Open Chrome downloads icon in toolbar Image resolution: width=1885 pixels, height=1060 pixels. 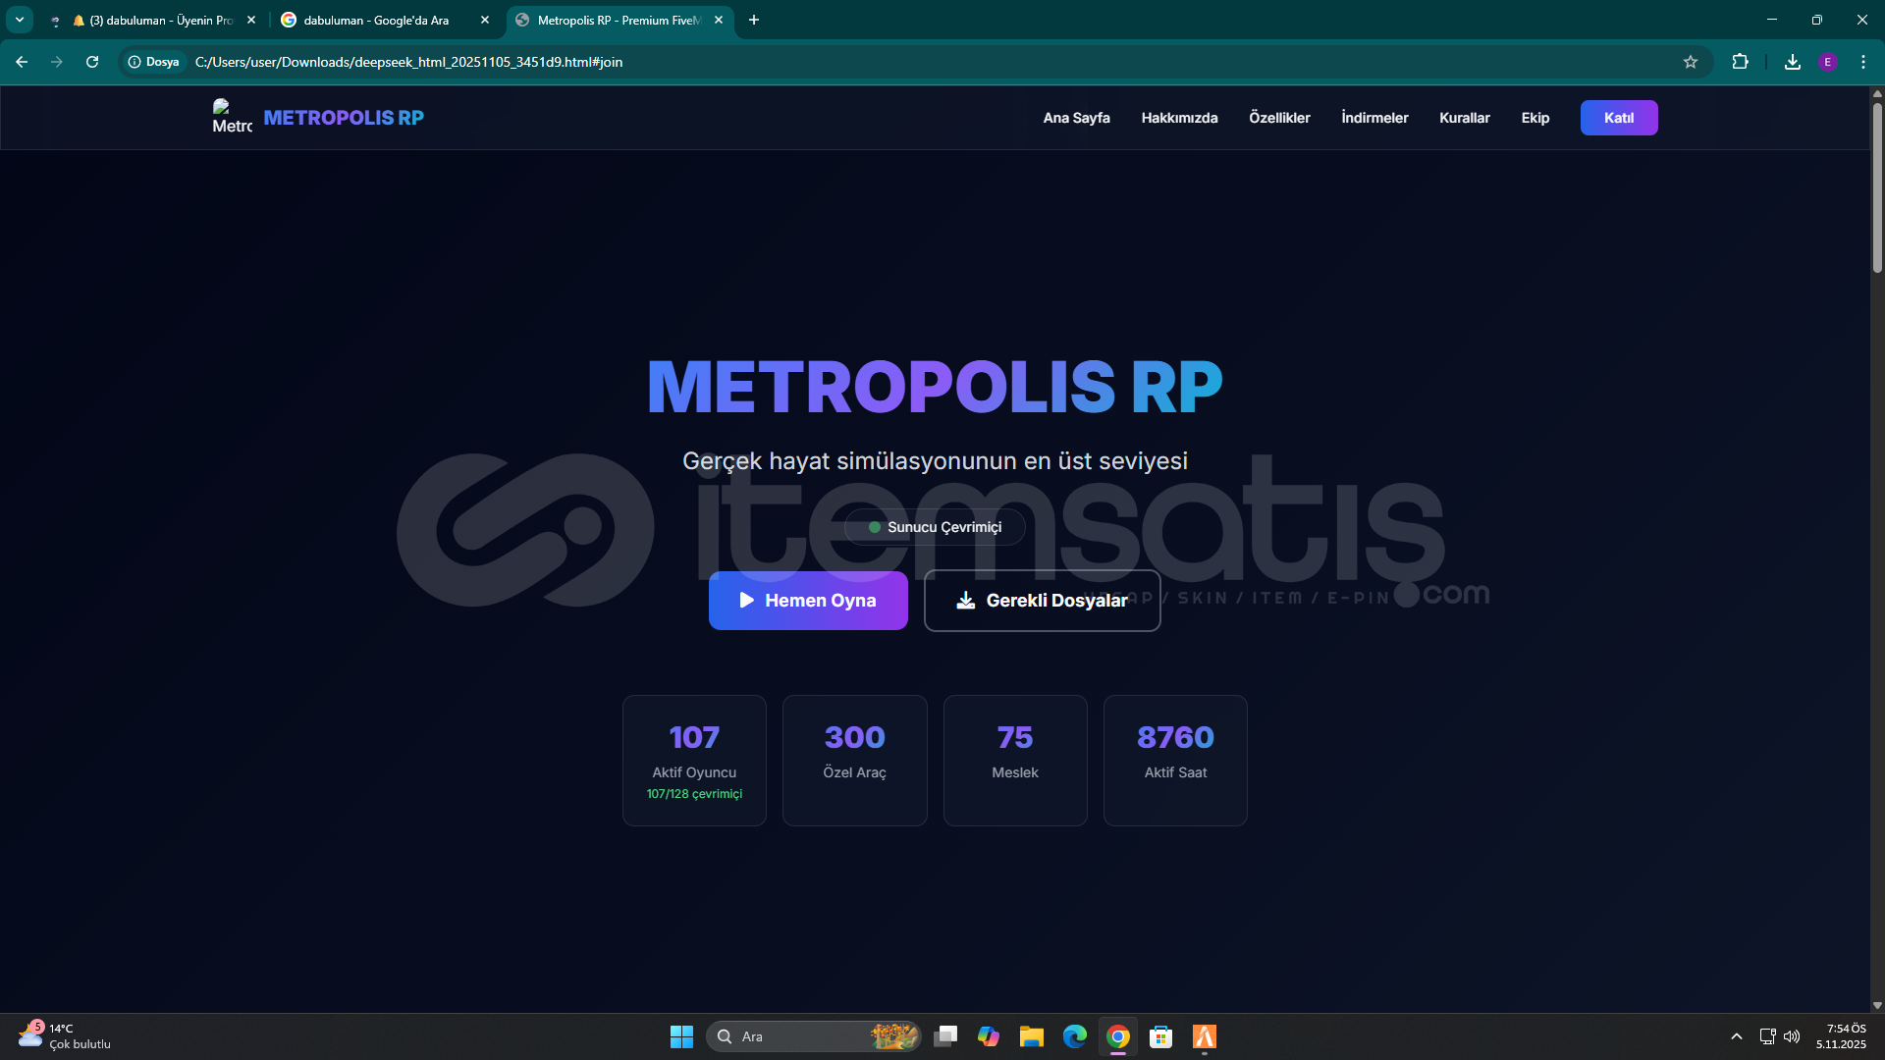point(1792,62)
